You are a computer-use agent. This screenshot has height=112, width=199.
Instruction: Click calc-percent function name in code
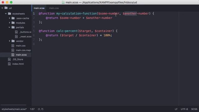tap(67, 31)
